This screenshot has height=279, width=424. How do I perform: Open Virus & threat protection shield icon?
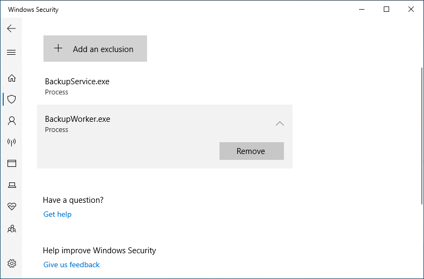pyautogui.click(x=12, y=99)
